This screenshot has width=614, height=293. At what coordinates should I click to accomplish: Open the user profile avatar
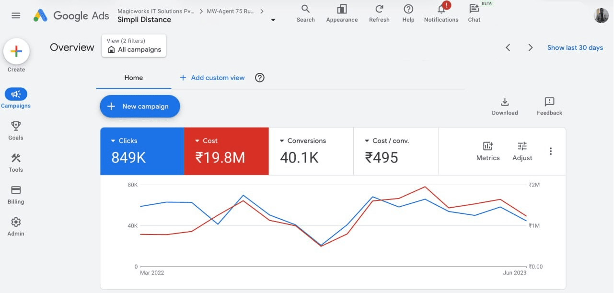pyautogui.click(x=601, y=15)
